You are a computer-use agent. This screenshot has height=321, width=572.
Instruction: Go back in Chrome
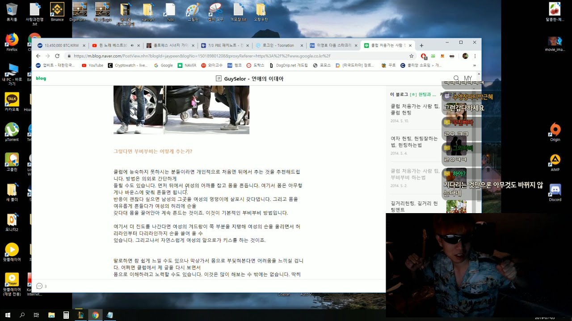tap(38, 56)
